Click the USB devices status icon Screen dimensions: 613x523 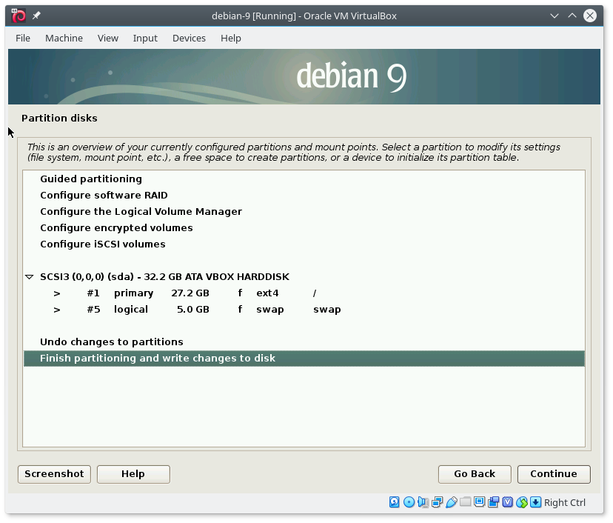451,502
